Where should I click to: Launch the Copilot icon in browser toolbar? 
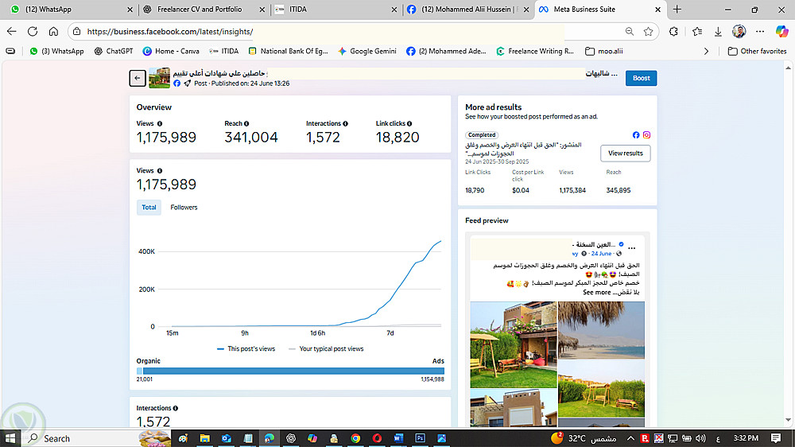point(781,32)
